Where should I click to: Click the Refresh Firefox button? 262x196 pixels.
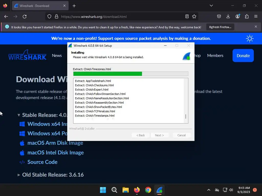[x=220, y=27]
